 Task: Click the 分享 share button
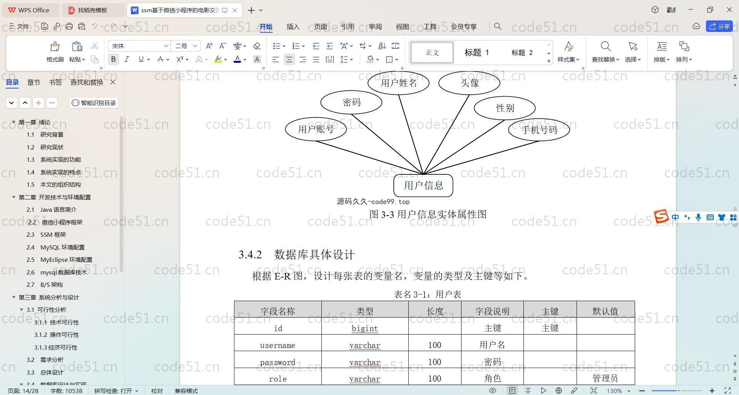719,26
